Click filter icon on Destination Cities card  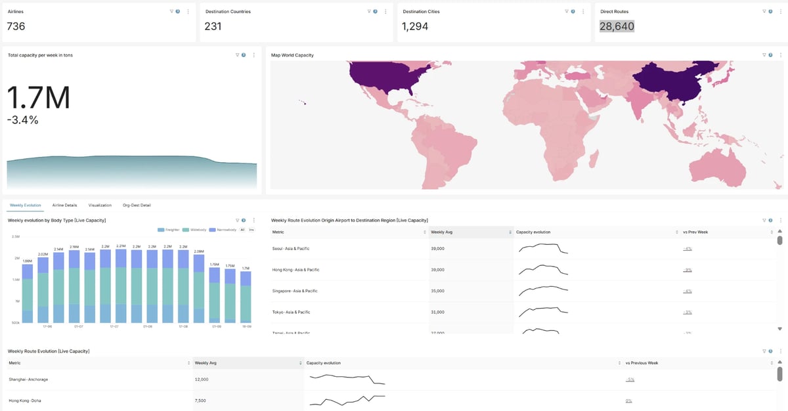click(567, 11)
